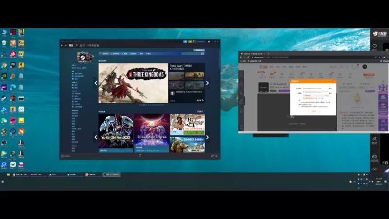Show previous page in the special offers row
This screenshot has height=219, width=389.
[x=96, y=137]
